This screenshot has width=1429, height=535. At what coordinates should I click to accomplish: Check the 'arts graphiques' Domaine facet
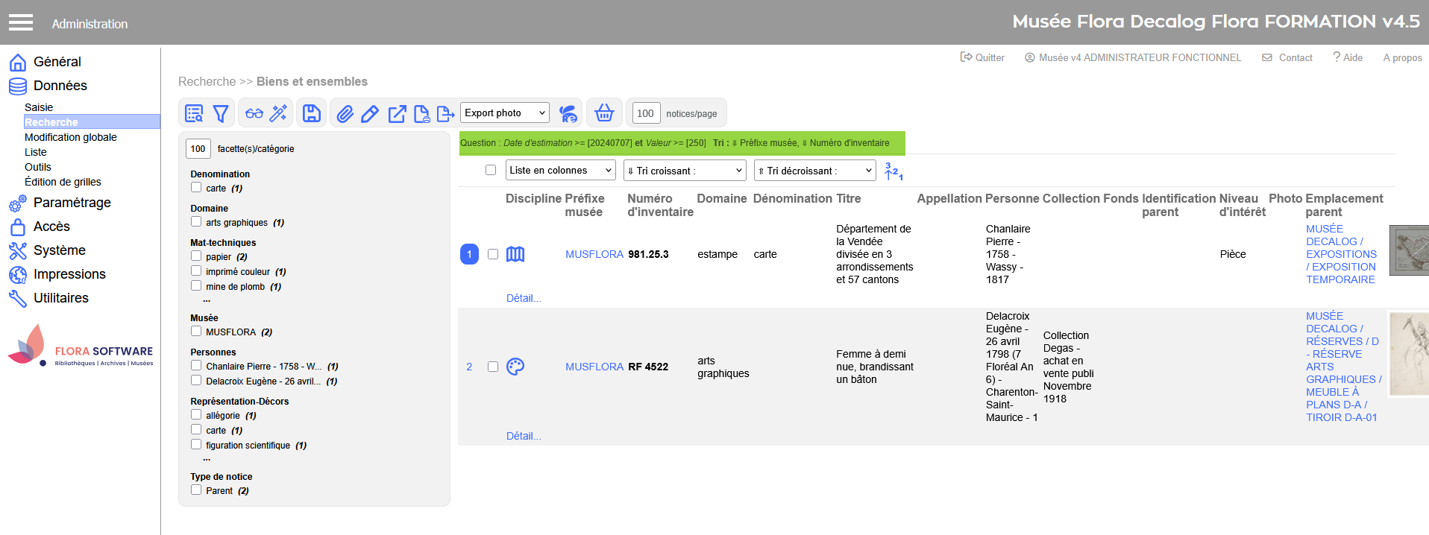pos(196,222)
